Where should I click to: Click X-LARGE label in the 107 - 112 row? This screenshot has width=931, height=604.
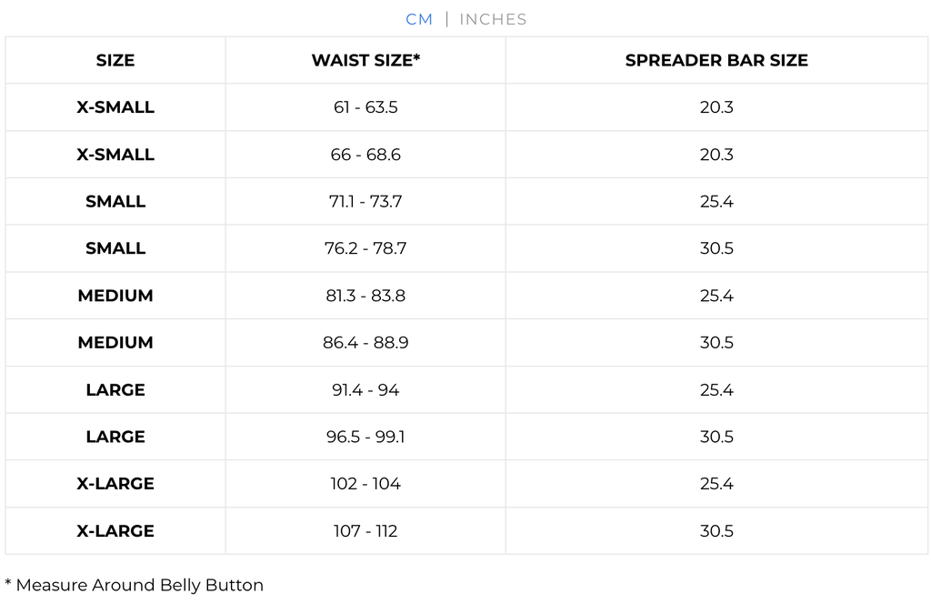115,531
